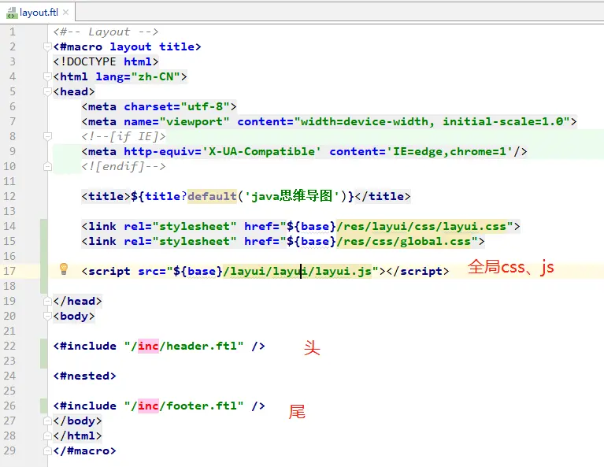Click the 'default' keyword in title line
The width and height of the screenshot is (604, 467).
[x=212, y=196]
